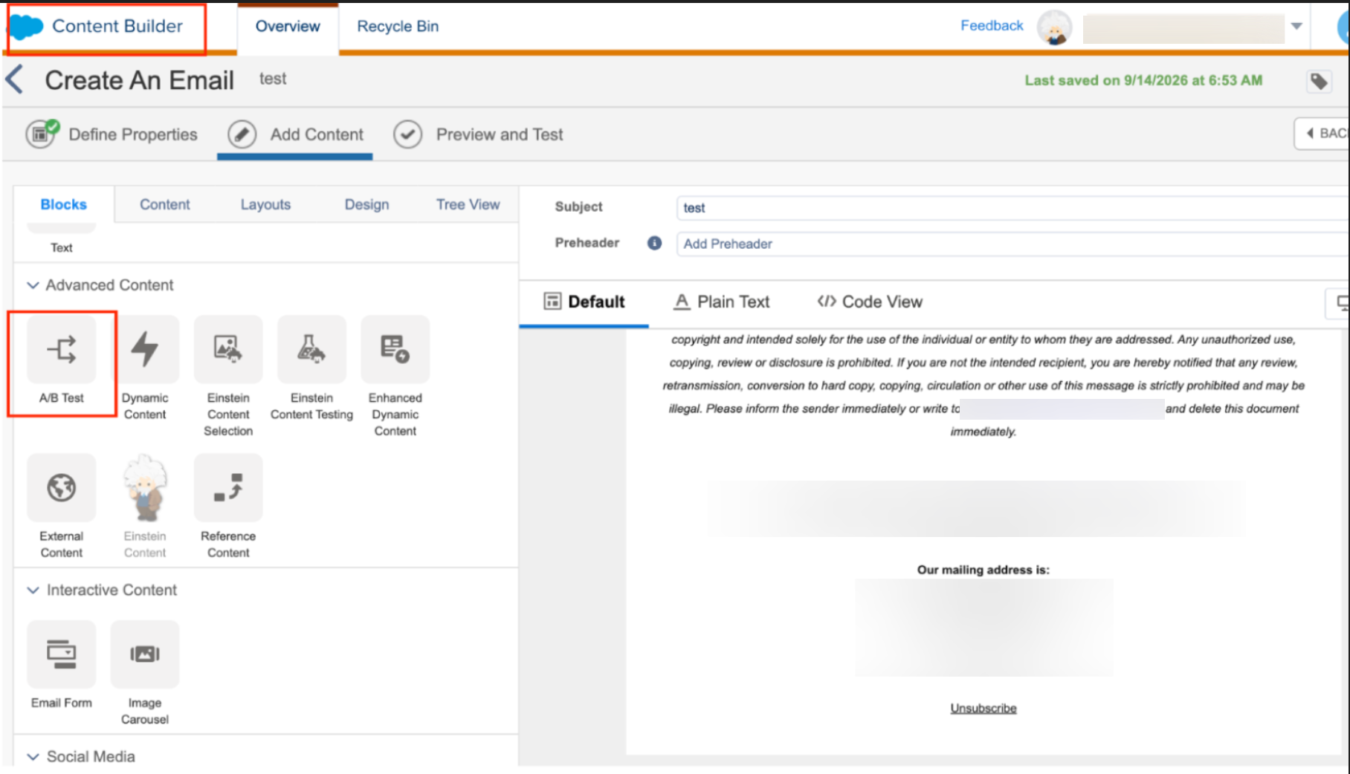Click the Unsubscribe link
Screen dimensions: 1350x774
tap(983, 708)
